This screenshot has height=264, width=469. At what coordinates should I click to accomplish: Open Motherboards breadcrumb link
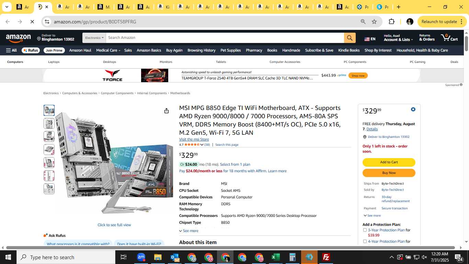pyautogui.click(x=180, y=93)
